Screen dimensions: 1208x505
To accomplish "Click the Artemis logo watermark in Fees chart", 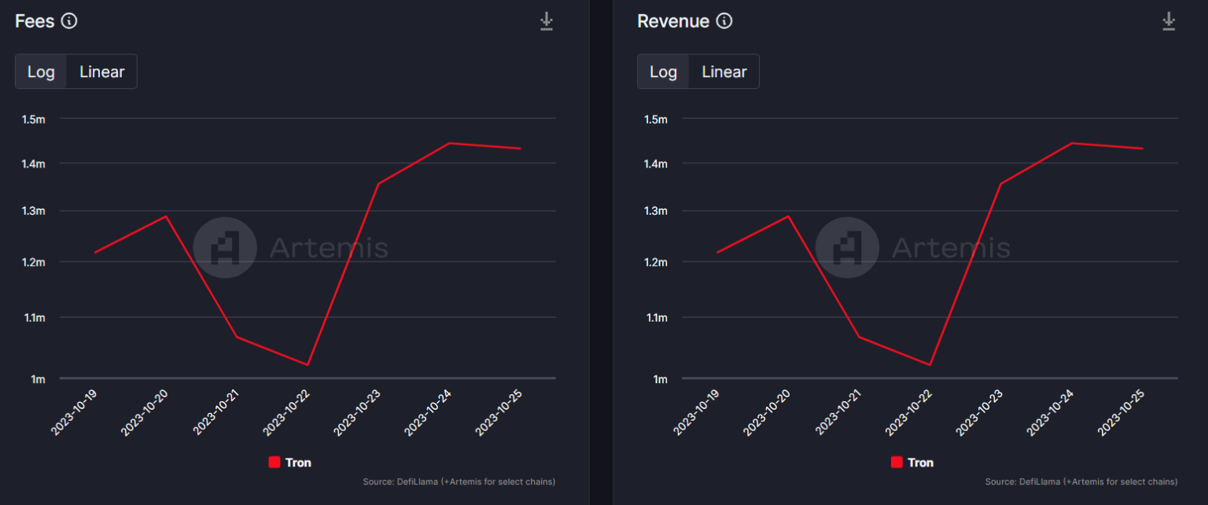I will click(x=225, y=248).
